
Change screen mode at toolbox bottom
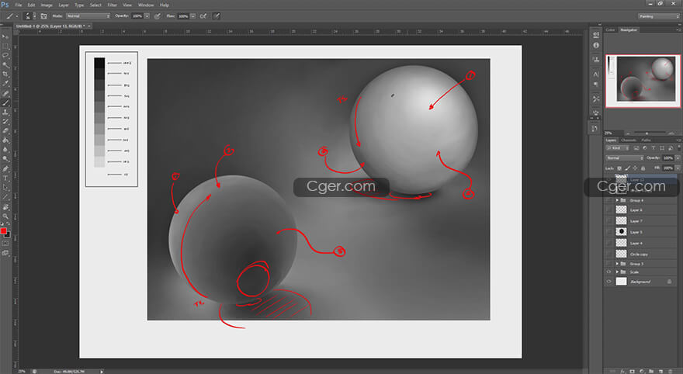[x=5, y=252]
